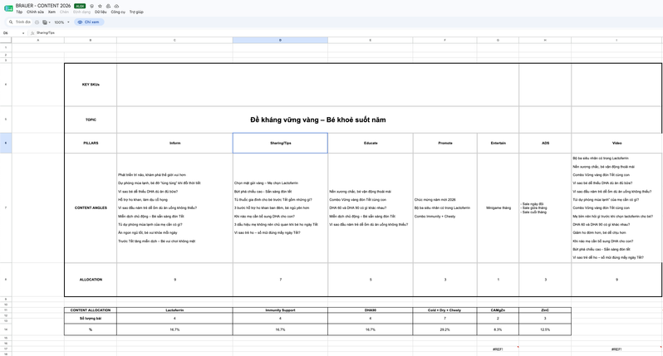Screen dimensions: 663x356
Task: Click the move-to-folder icon beside the star
Action: pos(108,6)
